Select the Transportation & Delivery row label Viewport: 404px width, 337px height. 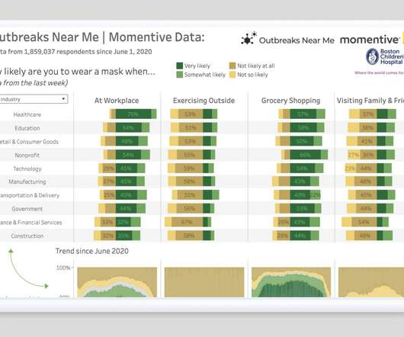[30, 195]
